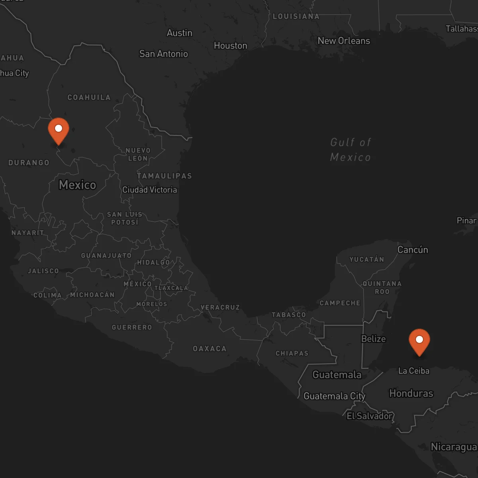Click the QUINTANA ROO state label
The image size is (478, 478).
coord(382,288)
